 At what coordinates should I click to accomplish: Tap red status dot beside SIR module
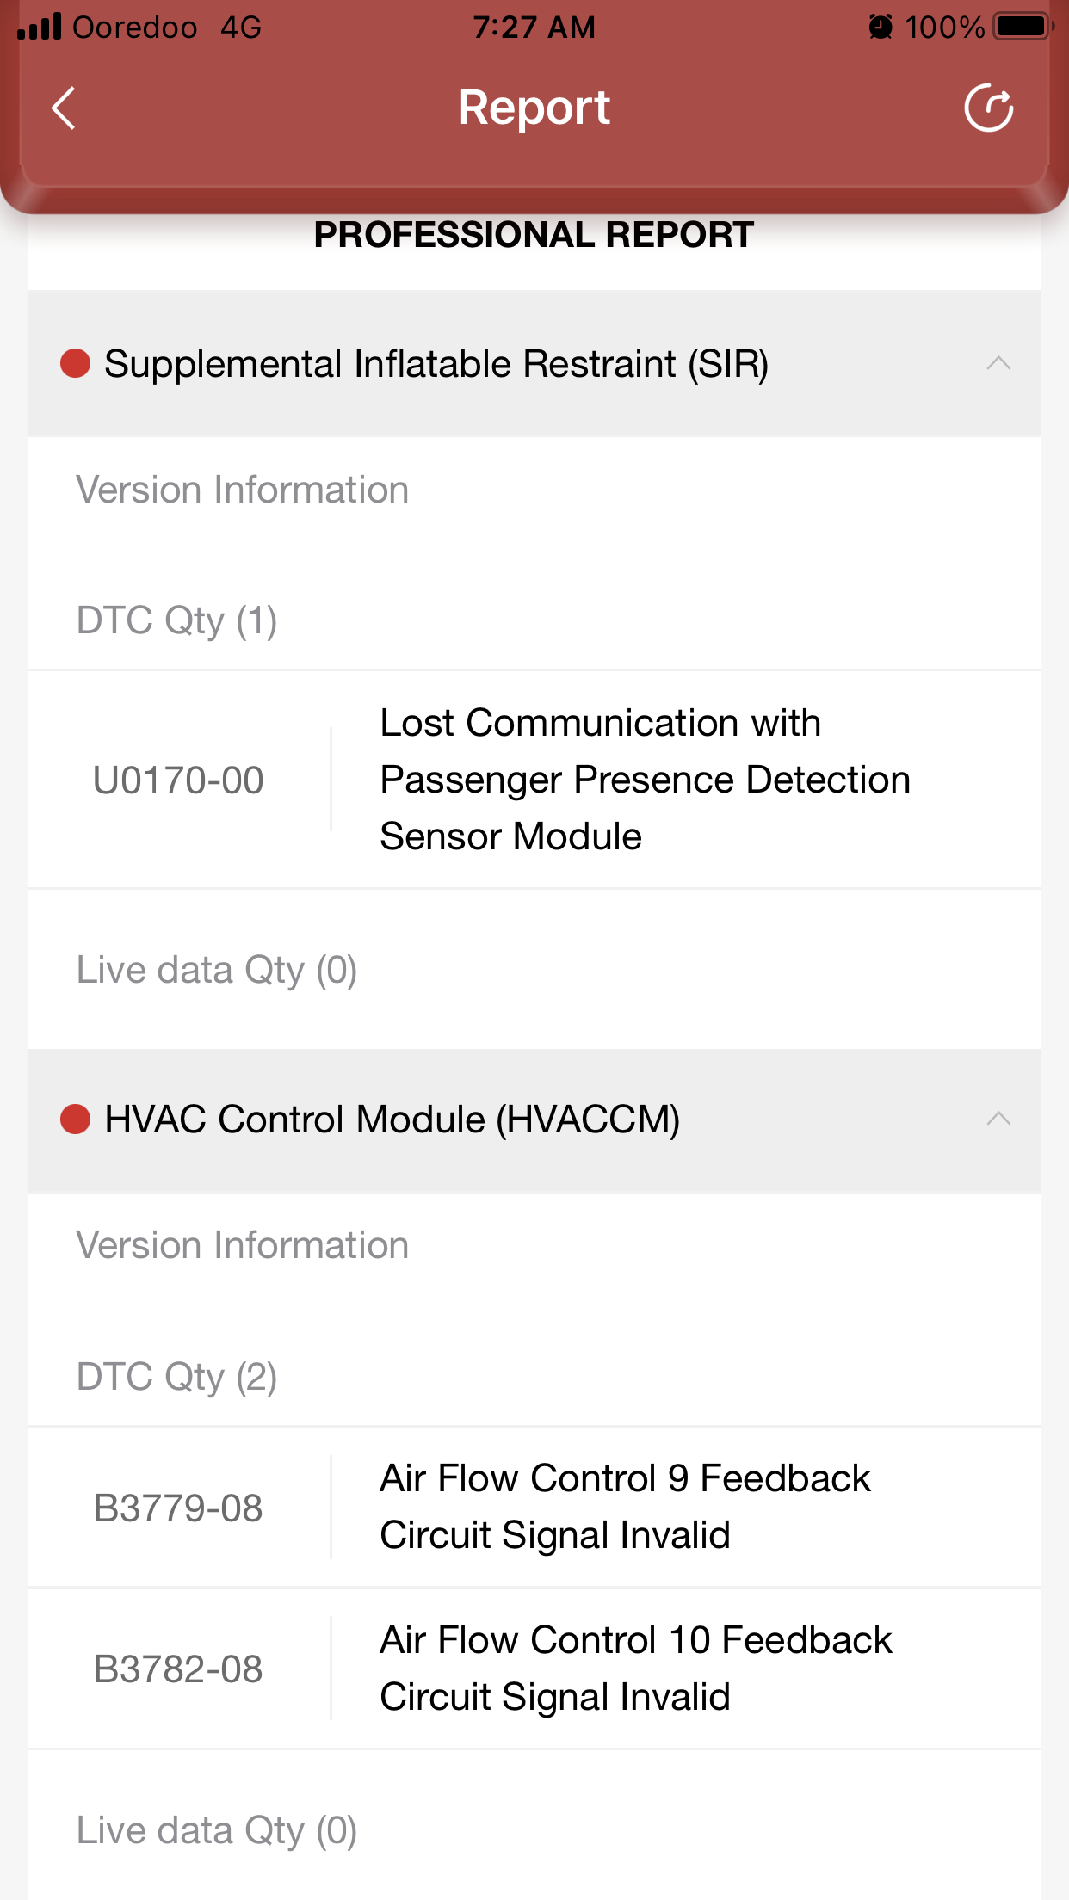click(x=76, y=363)
